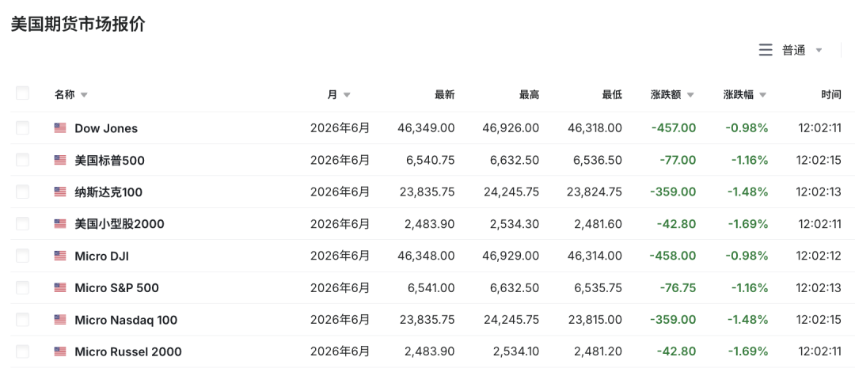Screen dimensions: 855x376
Task: Click the US flag icon beside Dow Jones
Action: tap(60, 128)
